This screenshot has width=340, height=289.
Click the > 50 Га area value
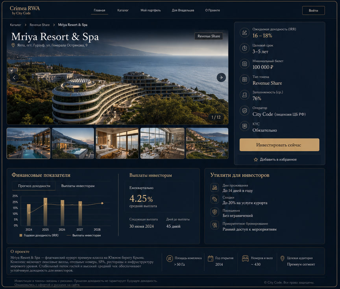tap(179, 264)
